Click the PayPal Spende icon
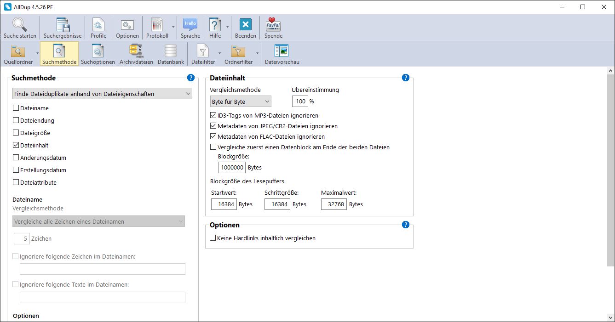 pos(273,25)
